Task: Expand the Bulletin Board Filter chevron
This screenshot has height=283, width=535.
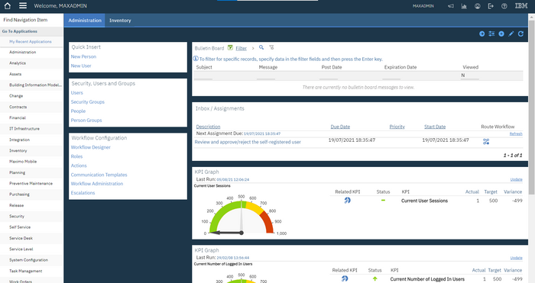Action: (x=253, y=48)
